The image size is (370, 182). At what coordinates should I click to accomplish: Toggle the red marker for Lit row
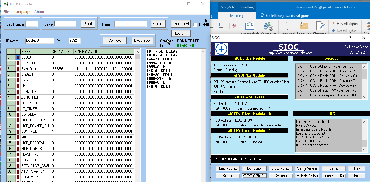18,86
